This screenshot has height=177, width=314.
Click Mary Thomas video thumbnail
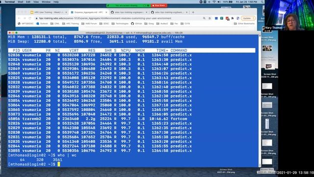(289, 15)
